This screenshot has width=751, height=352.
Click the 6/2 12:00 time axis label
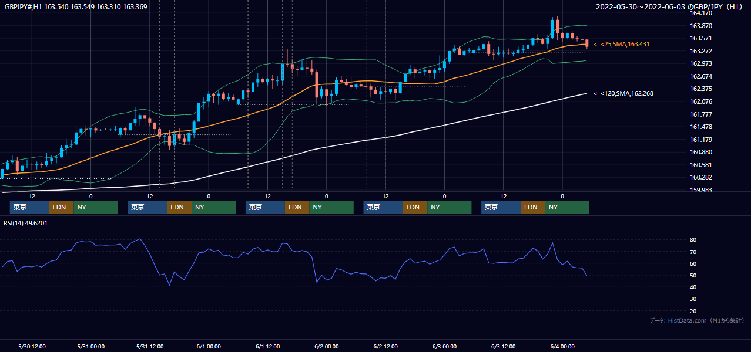[385, 346]
